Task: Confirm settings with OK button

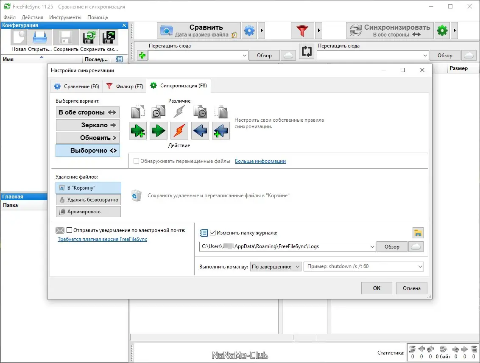Action: 377,288
